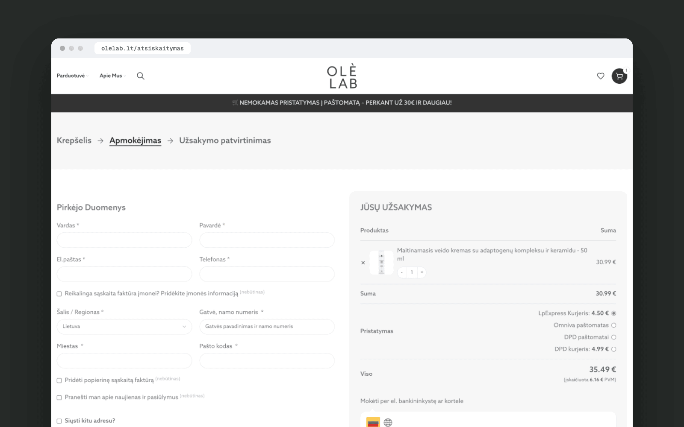Click the Lithuanian flag payment icon
Image resolution: width=684 pixels, height=427 pixels.
click(373, 422)
